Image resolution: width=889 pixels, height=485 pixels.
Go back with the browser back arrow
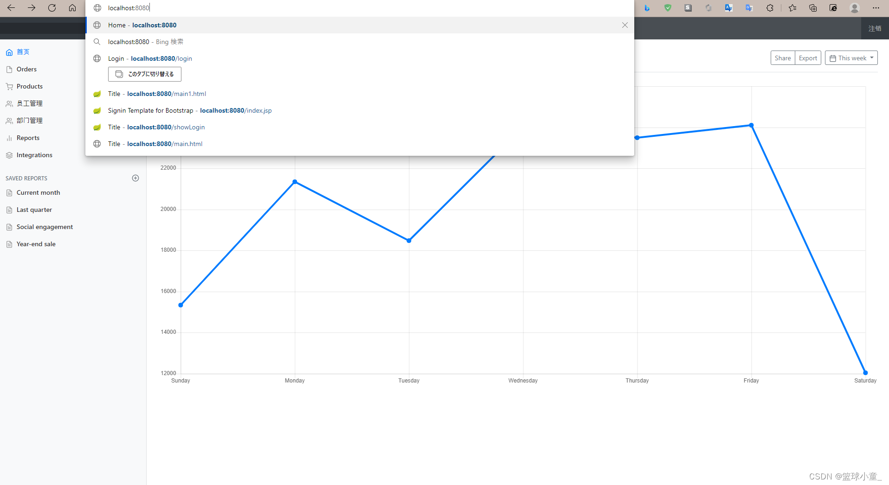tap(11, 8)
